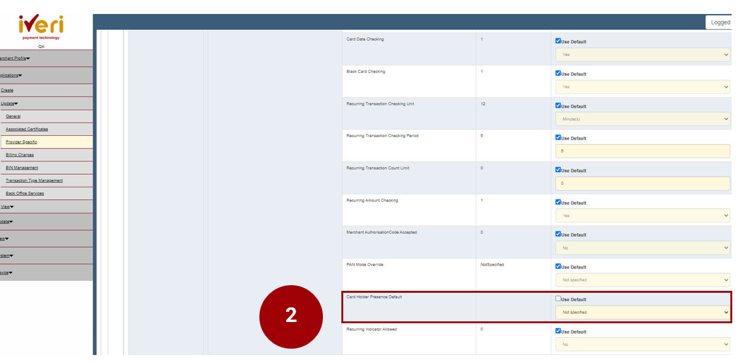The width and height of the screenshot is (738, 362).
Task: Open the Provider Specific page
Action: [x=21, y=142]
